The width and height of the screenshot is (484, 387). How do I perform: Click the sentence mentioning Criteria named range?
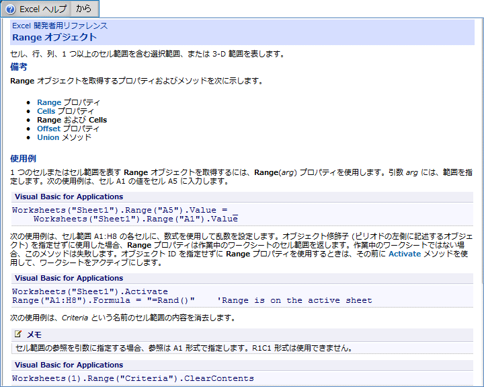click(x=123, y=318)
